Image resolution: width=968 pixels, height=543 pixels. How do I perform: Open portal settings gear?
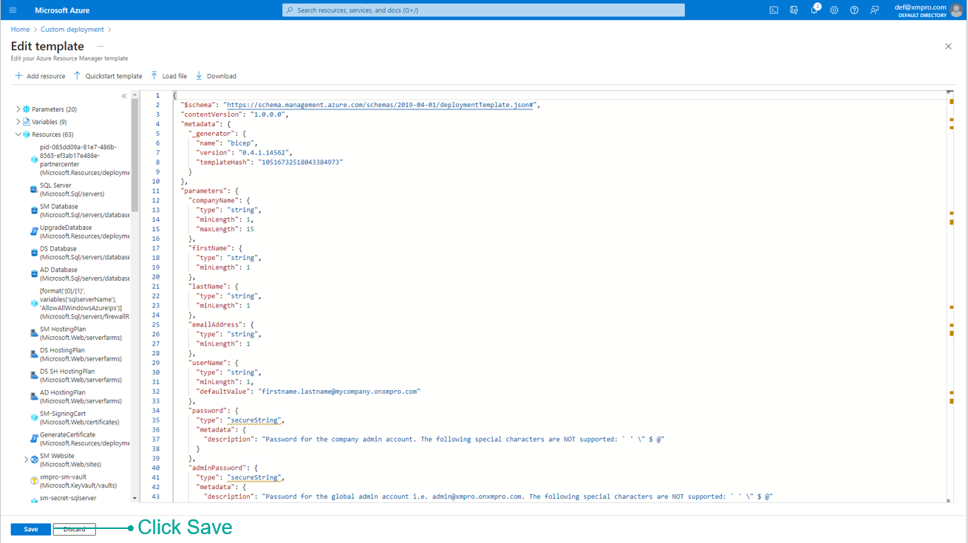834,10
